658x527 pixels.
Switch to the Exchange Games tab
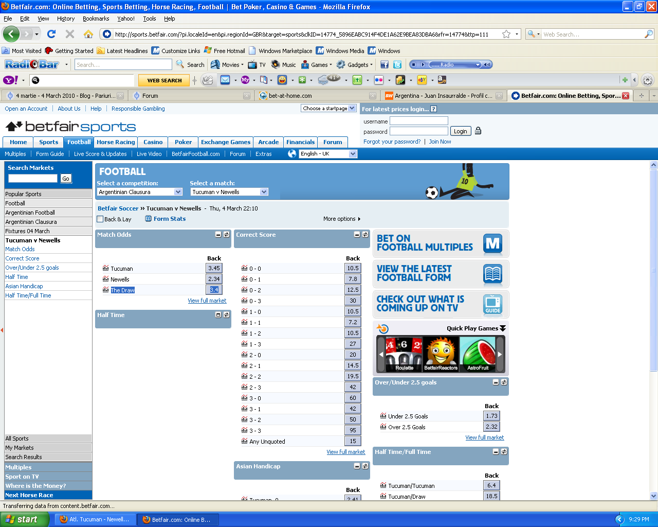tap(226, 142)
